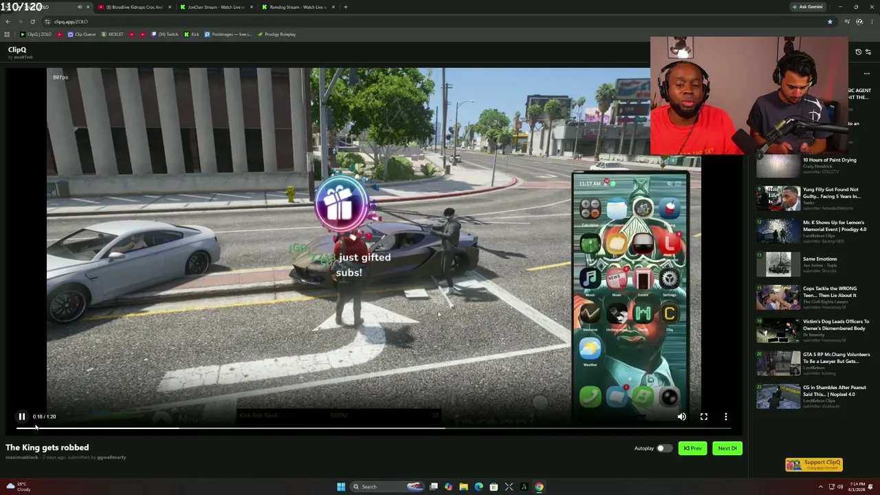The height and width of the screenshot is (495, 880).
Task: Open the ClipQ history clock icon
Action: pos(858,52)
